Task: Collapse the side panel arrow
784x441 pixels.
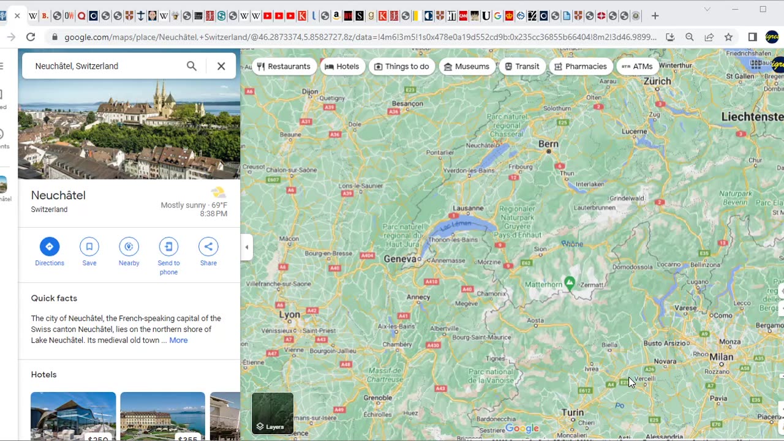Action: click(247, 247)
